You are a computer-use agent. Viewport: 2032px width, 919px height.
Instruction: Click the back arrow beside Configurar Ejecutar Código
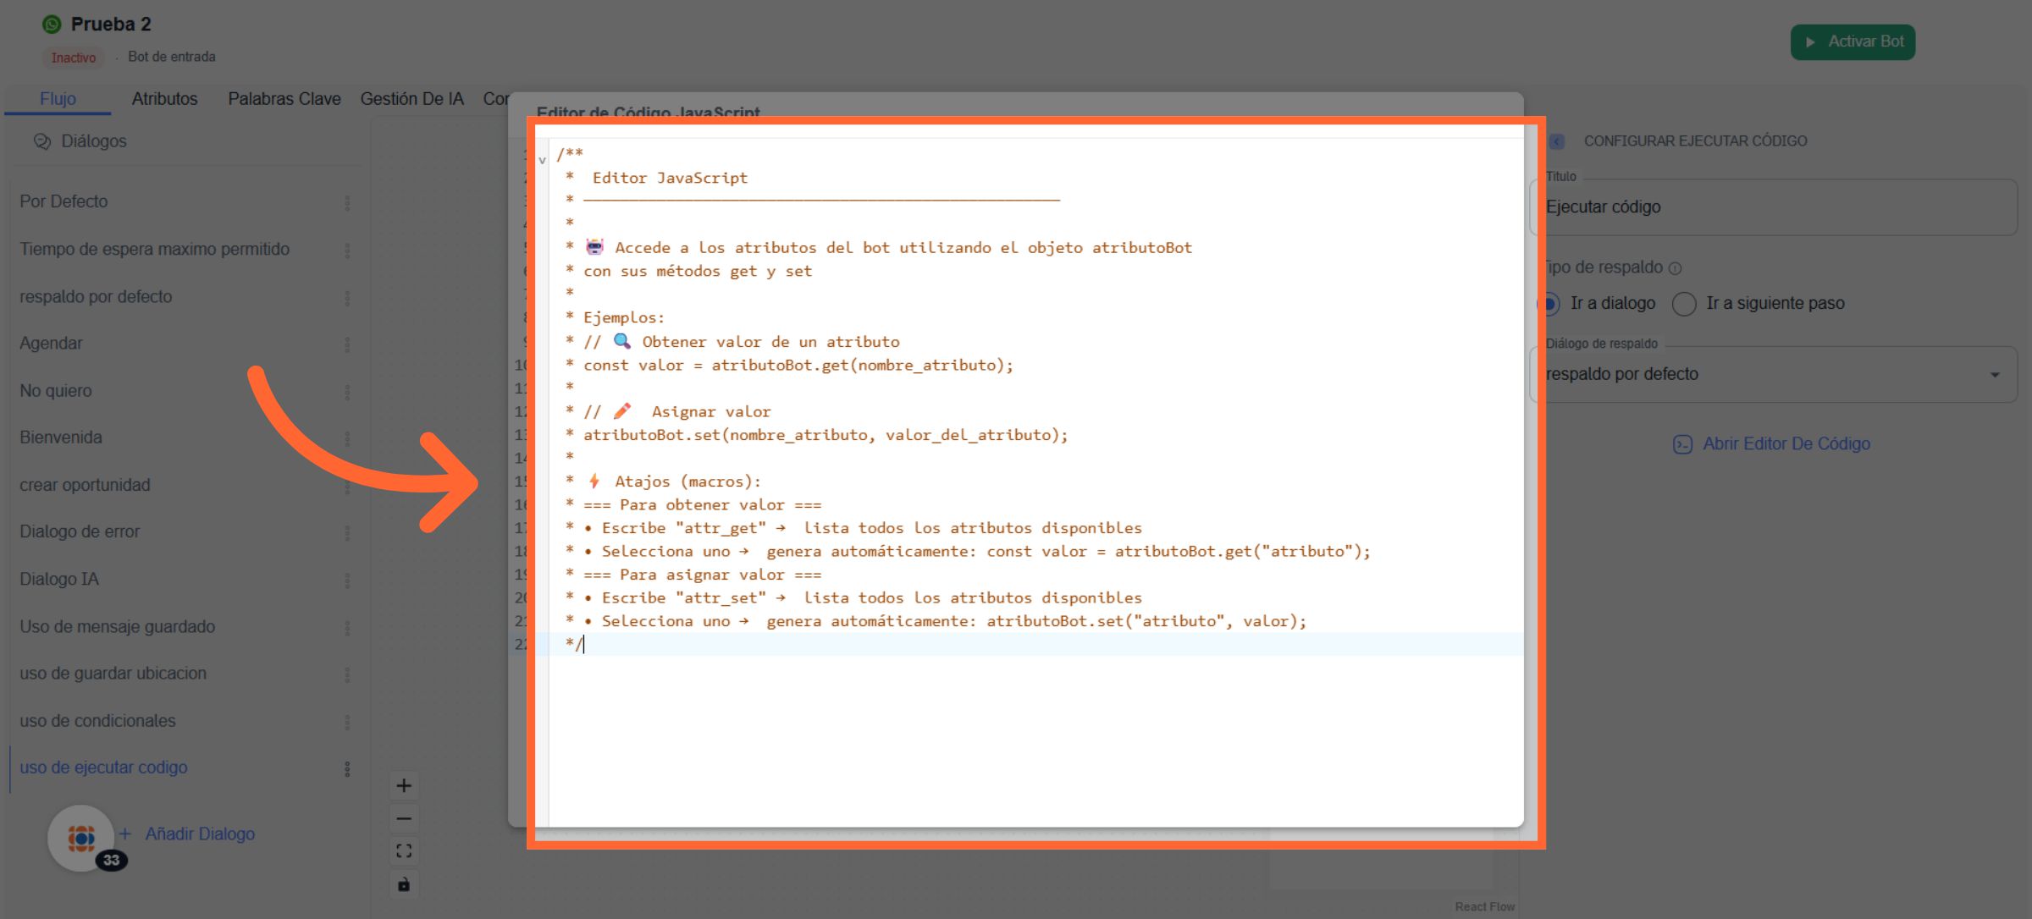point(1557,141)
